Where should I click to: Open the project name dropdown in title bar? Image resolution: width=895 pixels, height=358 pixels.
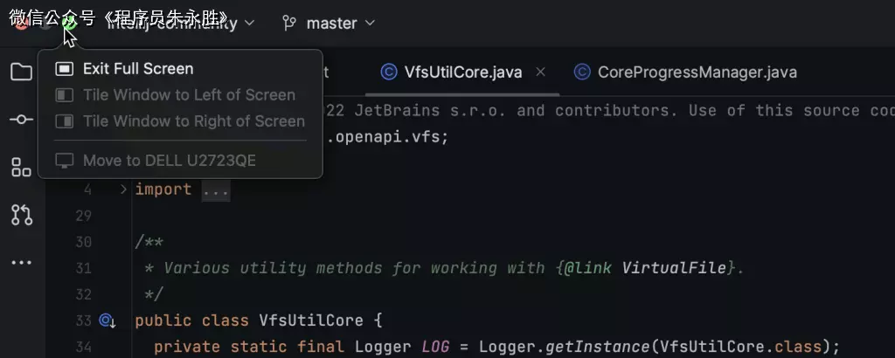point(175,24)
